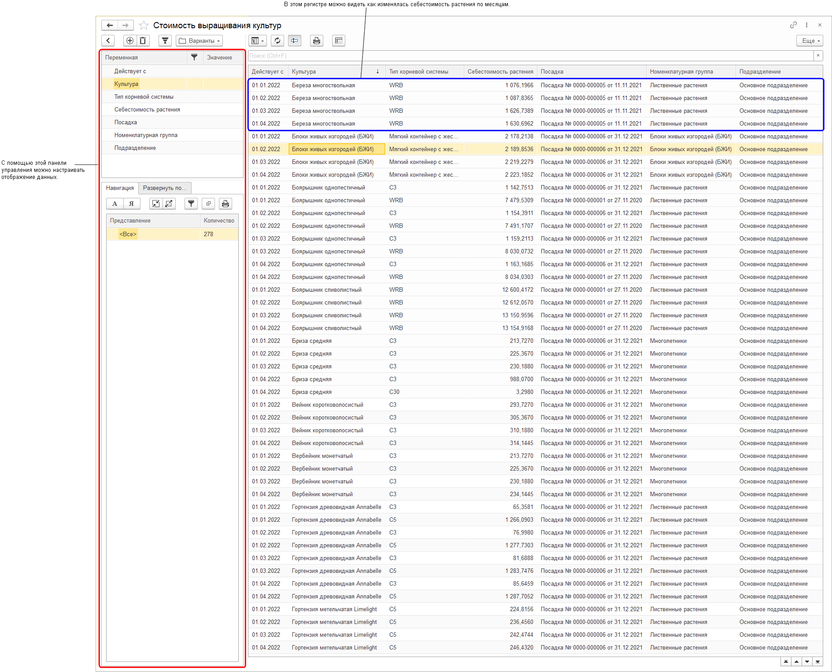Click the refresh list icon in toolbar
Screen dimensions: 832x672
(277, 41)
